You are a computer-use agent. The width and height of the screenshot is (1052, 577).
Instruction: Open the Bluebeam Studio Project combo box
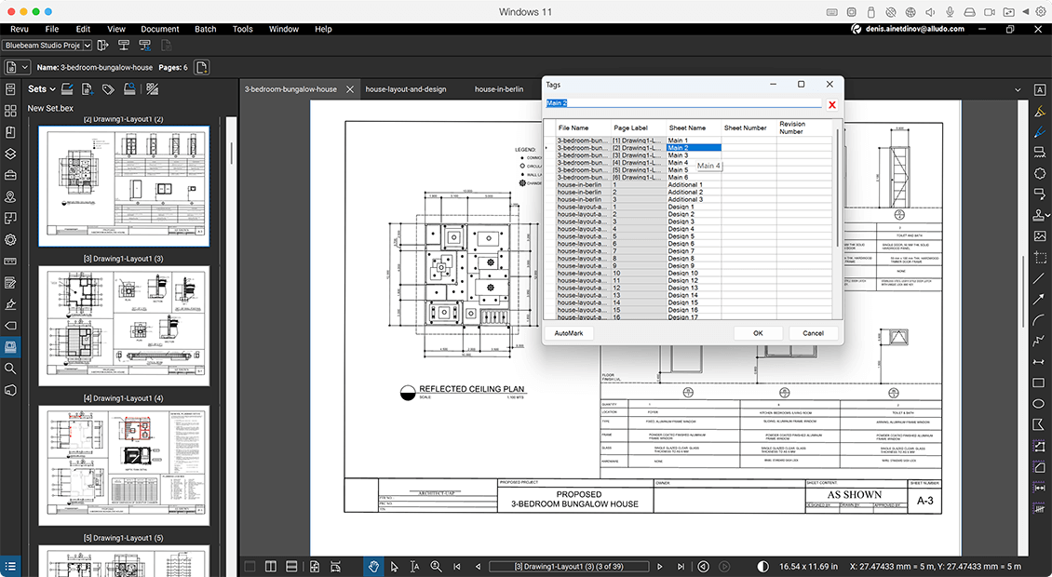(x=45, y=45)
